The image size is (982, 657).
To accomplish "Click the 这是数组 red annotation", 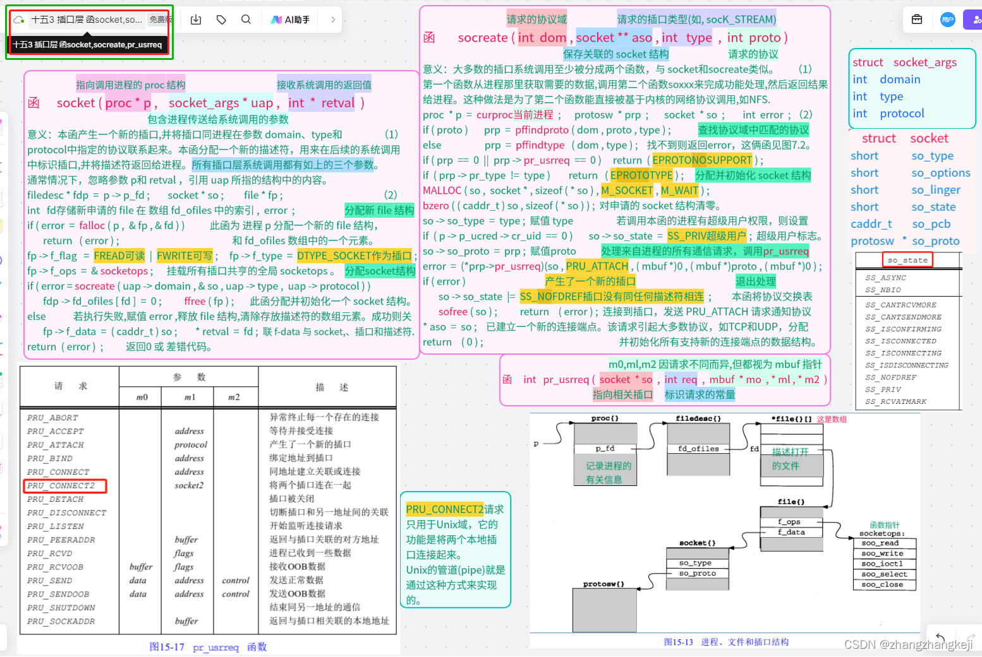I will [832, 419].
